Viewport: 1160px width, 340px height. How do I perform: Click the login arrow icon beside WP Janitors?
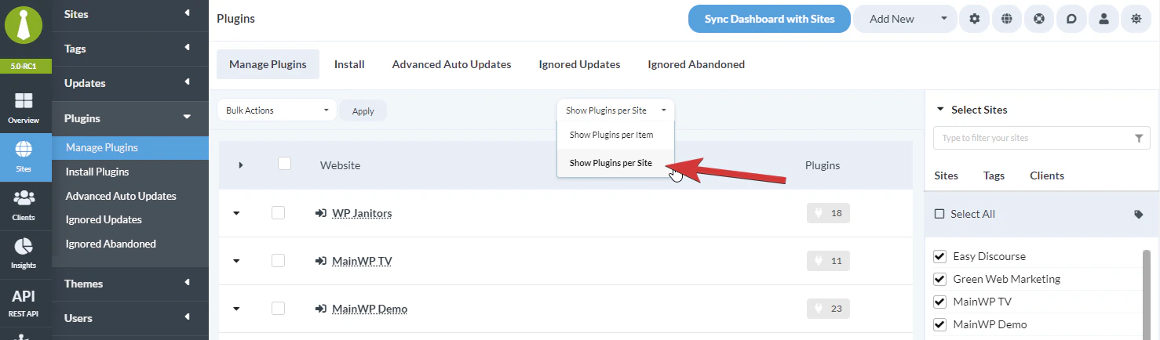point(321,213)
